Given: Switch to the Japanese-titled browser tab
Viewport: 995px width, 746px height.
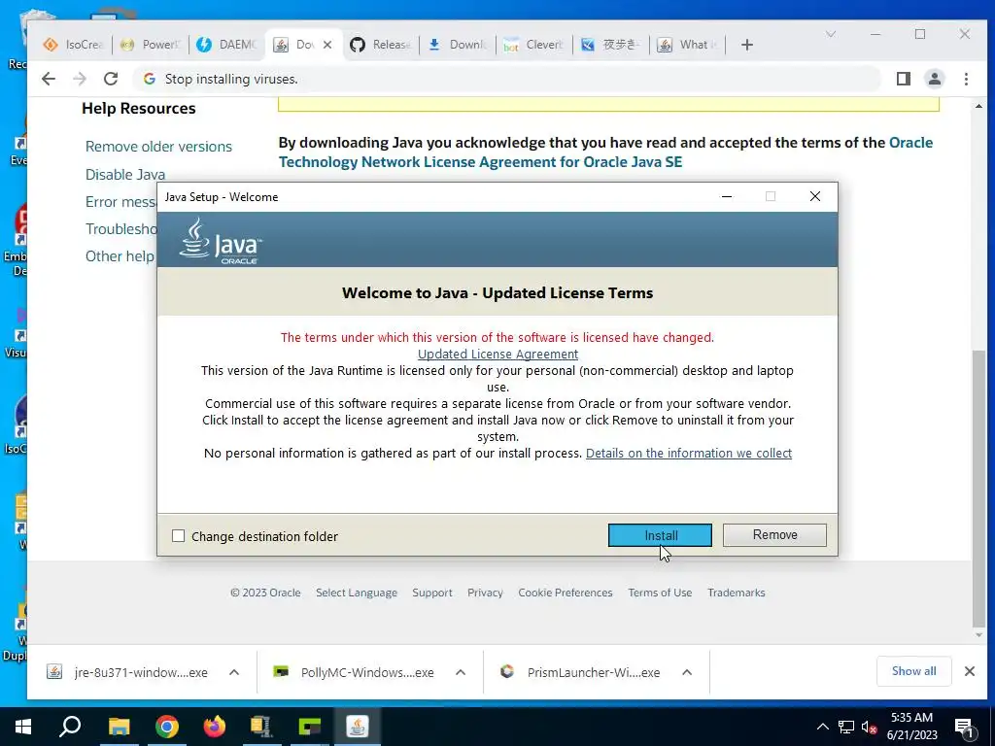Looking at the screenshot, I should pyautogui.click(x=611, y=45).
